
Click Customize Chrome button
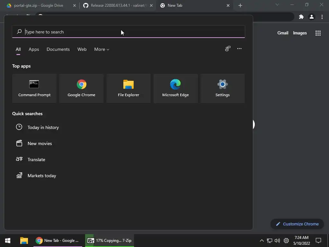coord(297,224)
